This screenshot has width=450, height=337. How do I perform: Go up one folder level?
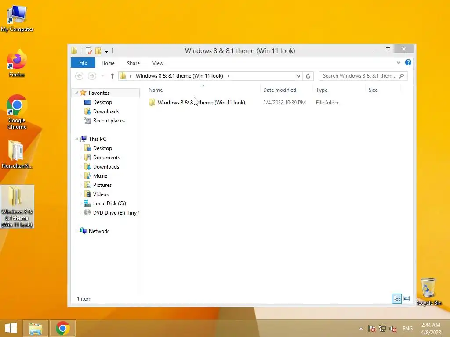112,76
